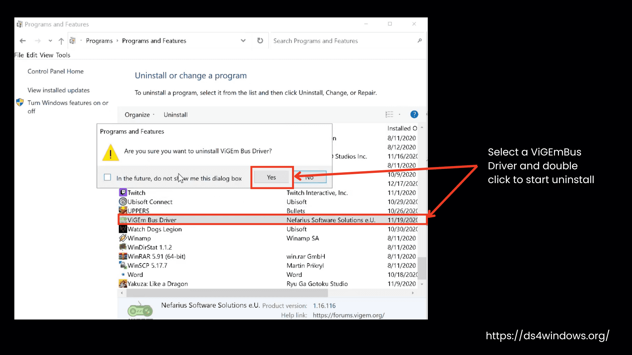Viewport: 632px width, 355px height.
Task: Select the WinSCP 5.17.7 icon
Action: pyautogui.click(x=123, y=265)
